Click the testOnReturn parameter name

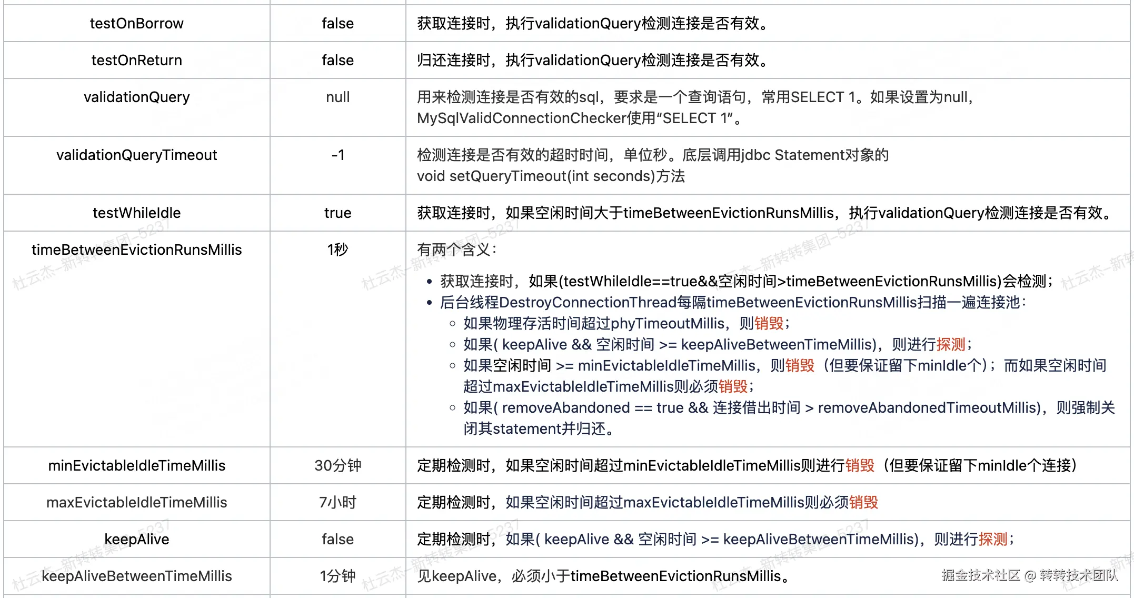tap(136, 61)
